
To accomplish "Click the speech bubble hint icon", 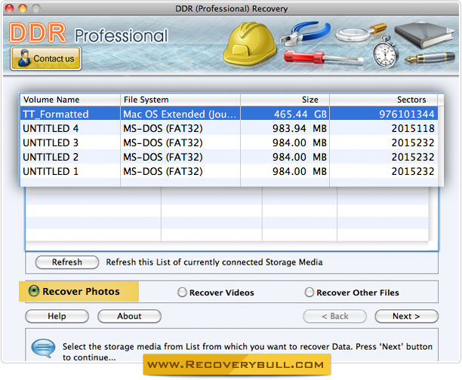I will coord(43,348).
